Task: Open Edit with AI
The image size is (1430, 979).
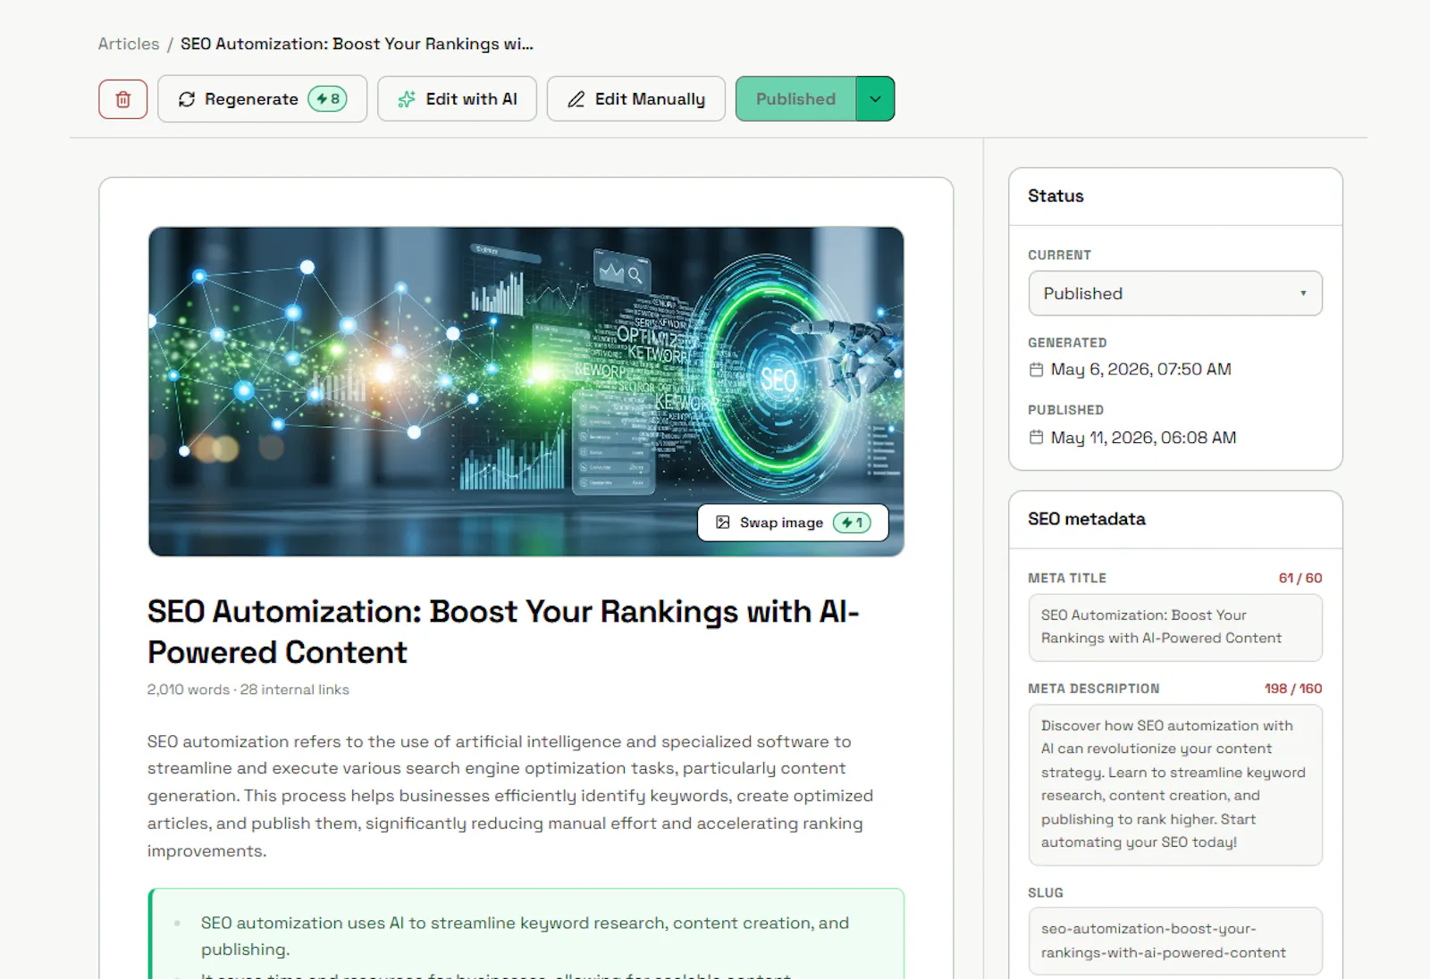Action: pyautogui.click(x=457, y=99)
